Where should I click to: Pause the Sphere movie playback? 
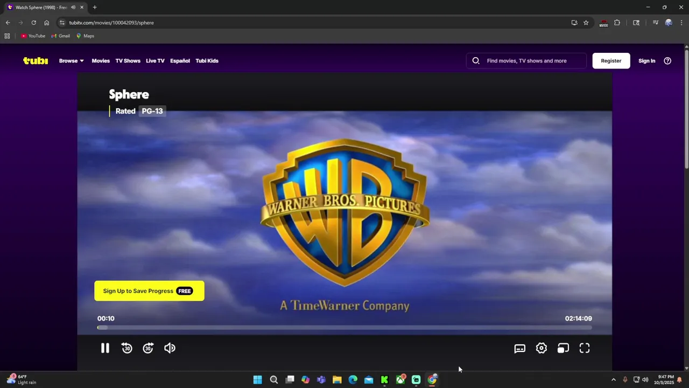(105, 348)
